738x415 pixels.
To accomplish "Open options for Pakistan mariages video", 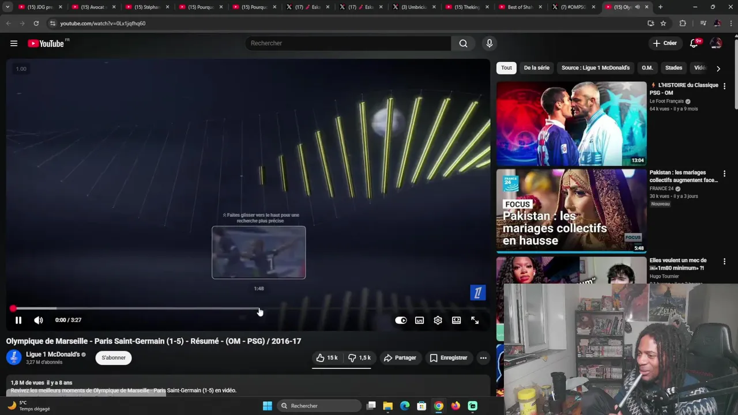I will pyautogui.click(x=724, y=173).
